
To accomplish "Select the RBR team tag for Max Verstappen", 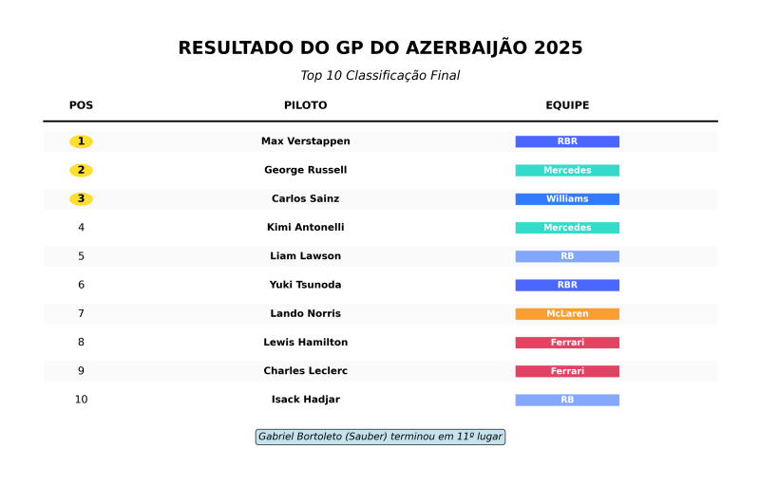I will click(x=567, y=141).
